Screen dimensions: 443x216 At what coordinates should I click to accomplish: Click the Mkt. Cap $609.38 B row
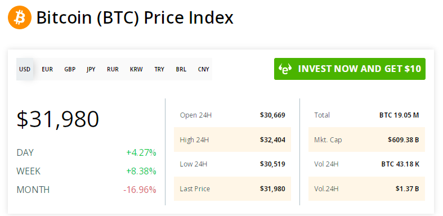[366, 139]
